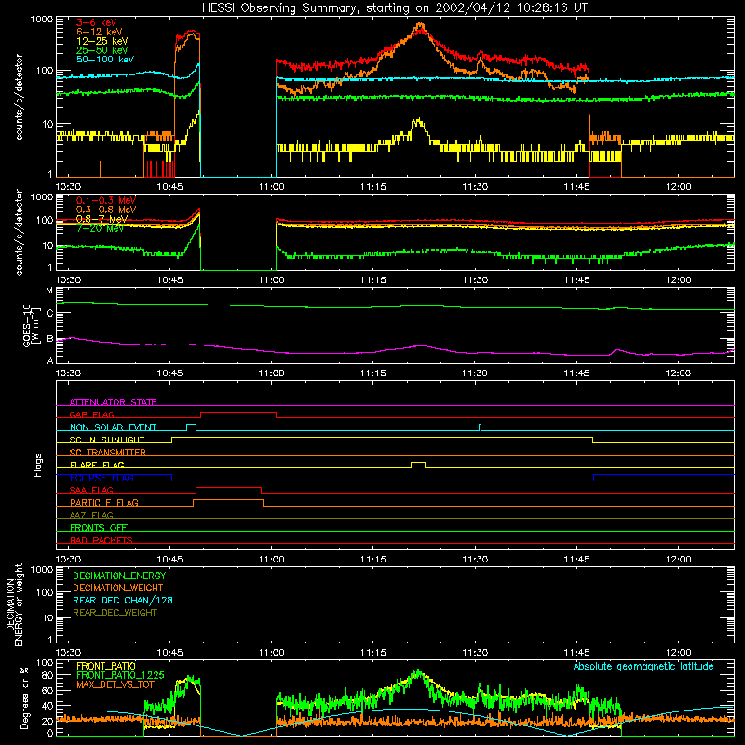Click the 12-25 keV yellow peak near 11:21

[x=417, y=124]
